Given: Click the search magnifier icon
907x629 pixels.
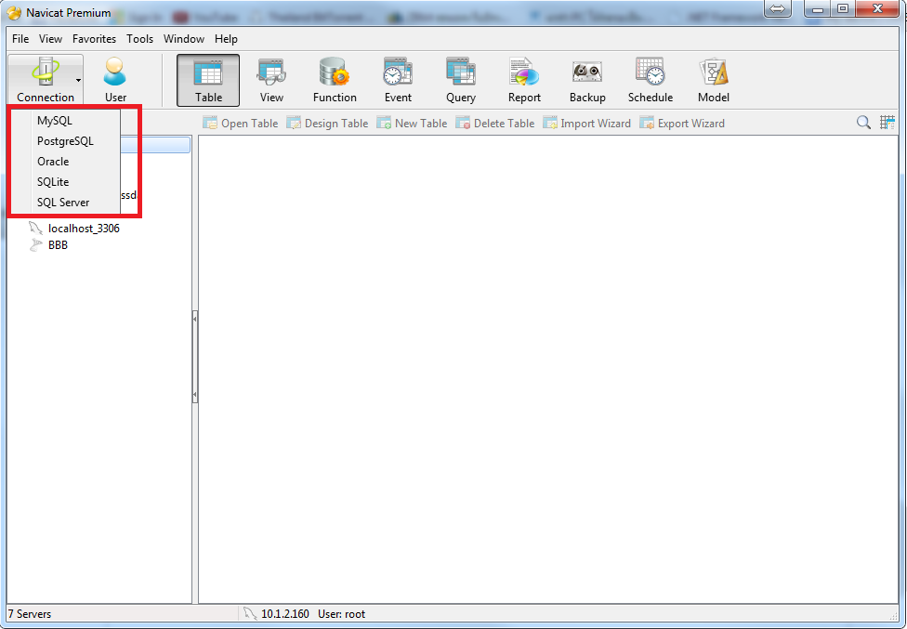Looking at the screenshot, I should pyautogui.click(x=863, y=123).
